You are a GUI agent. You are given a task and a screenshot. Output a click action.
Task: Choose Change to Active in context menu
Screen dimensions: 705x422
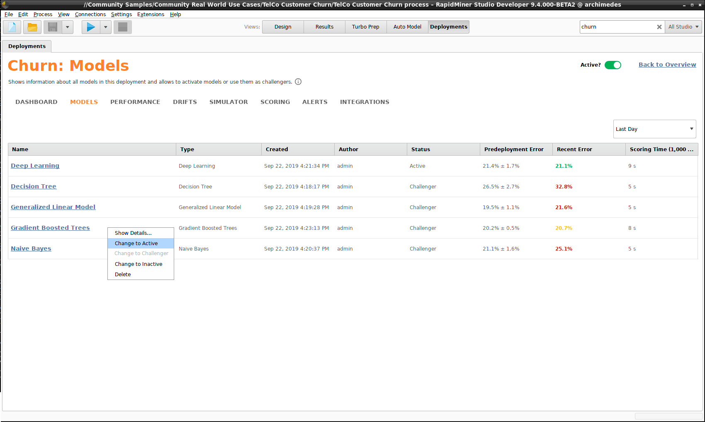tap(141, 244)
